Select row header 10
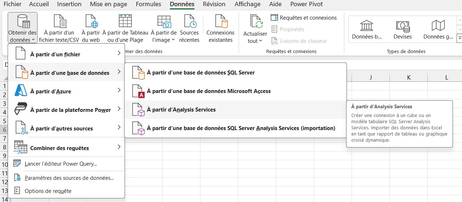This screenshot has width=462, height=202. (4, 164)
